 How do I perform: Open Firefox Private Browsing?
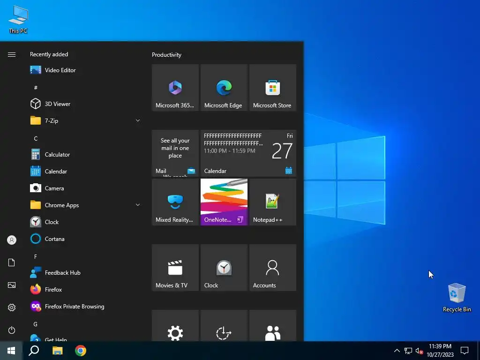point(86,307)
